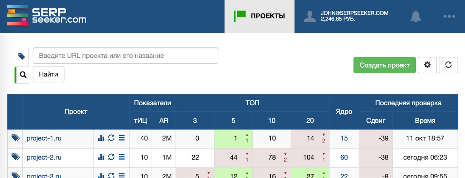
Task: Open the notifications bell
Action: point(416,16)
